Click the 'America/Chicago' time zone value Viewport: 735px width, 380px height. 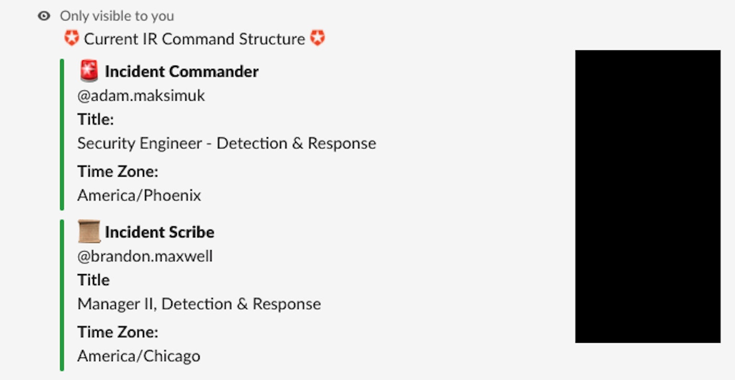(x=139, y=356)
